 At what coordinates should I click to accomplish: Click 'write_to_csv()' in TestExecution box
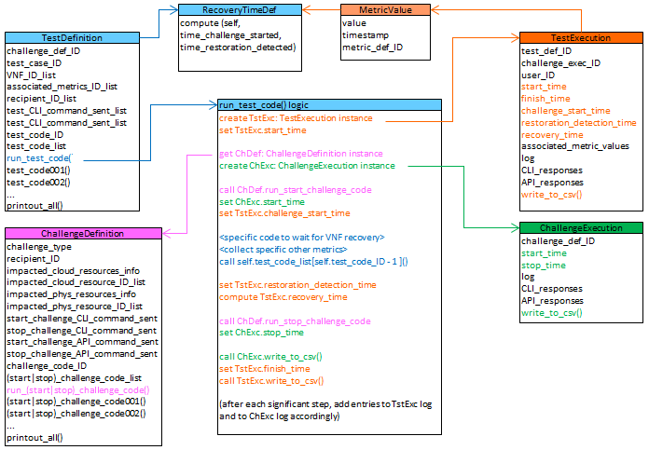[552, 195]
